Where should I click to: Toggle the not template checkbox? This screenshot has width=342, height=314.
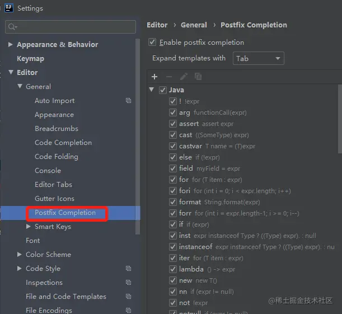[173, 303]
